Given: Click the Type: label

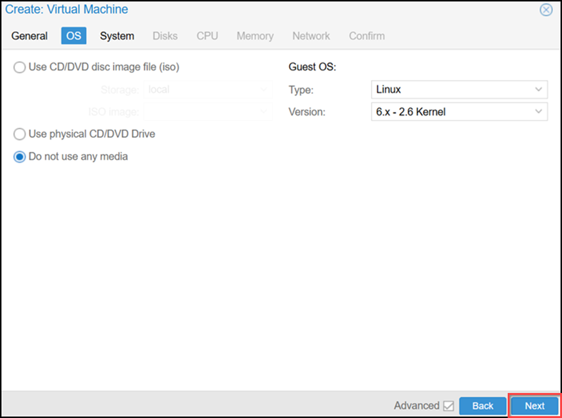Looking at the screenshot, I should point(301,90).
